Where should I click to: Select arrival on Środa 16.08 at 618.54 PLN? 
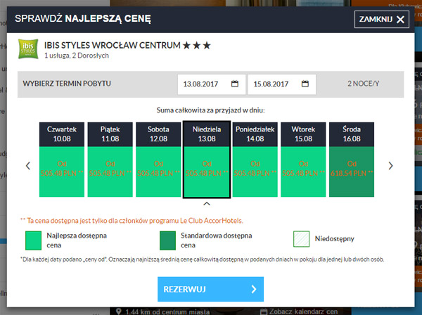352,160
